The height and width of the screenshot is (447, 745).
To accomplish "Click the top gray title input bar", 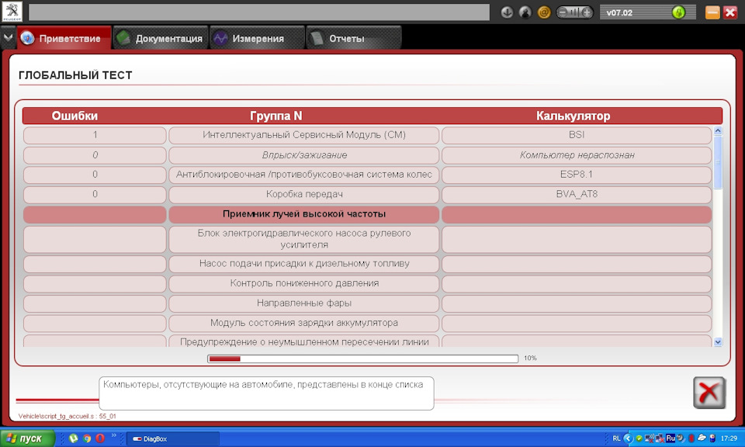I will [x=259, y=12].
